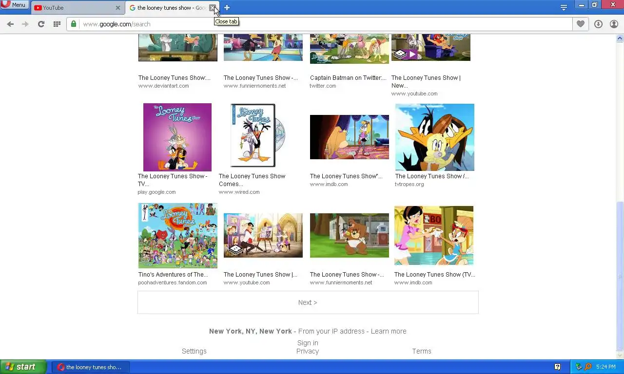Click the poohadventures.fandom.com source text
The width and height of the screenshot is (624, 374).
[x=173, y=282]
